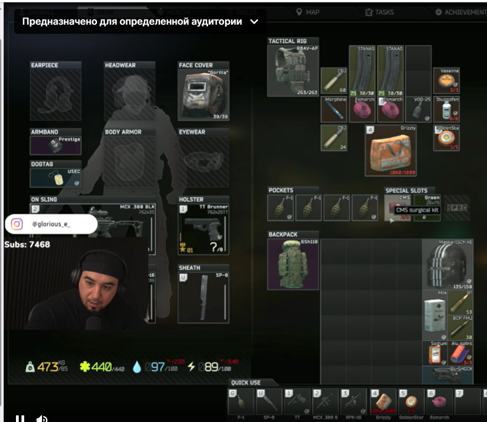Select the CMS surgical kit special slot
Image resolution: width=487 pixels, height=422 pixels.
397,208
